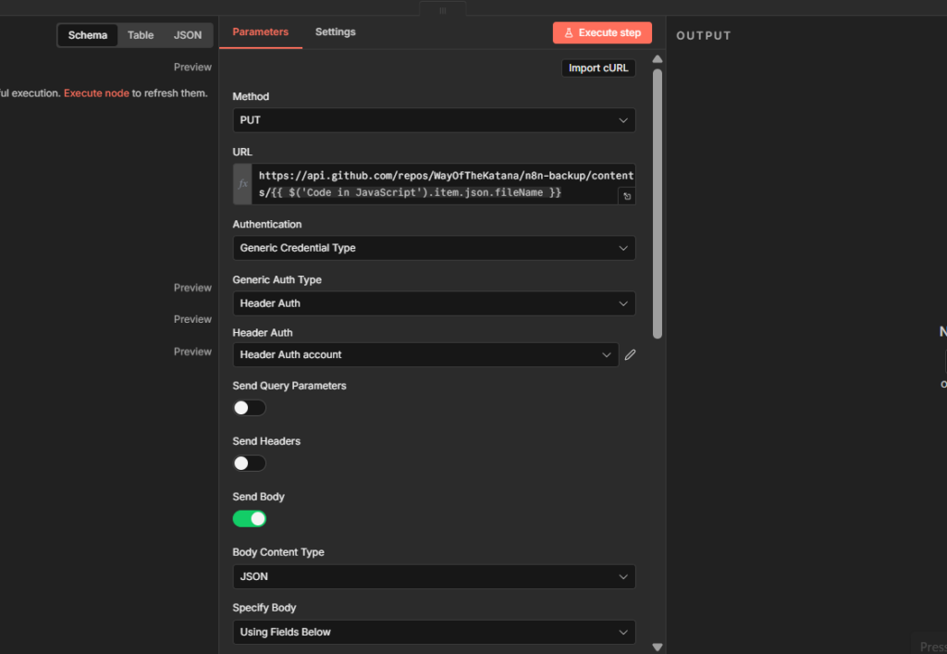The width and height of the screenshot is (947, 654).
Task: Open the Method dropdown showing PUT
Action: pyautogui.click(x=433, y=120)
